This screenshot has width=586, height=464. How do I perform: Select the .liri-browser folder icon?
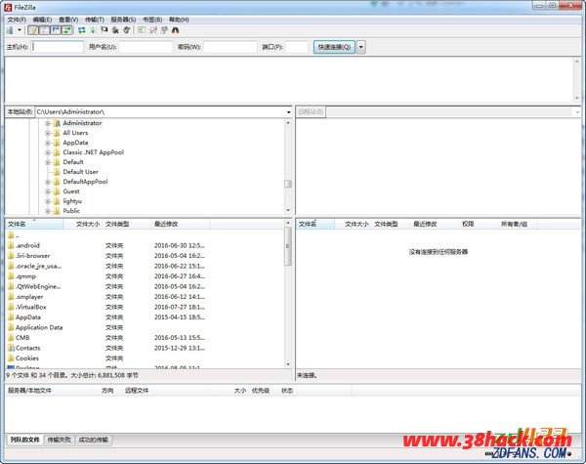11,256
